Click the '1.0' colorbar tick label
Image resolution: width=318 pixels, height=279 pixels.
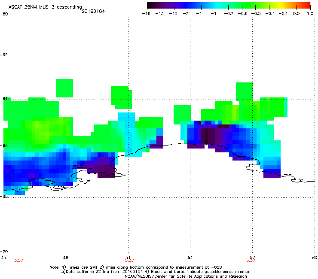click(x=310, y=14)
